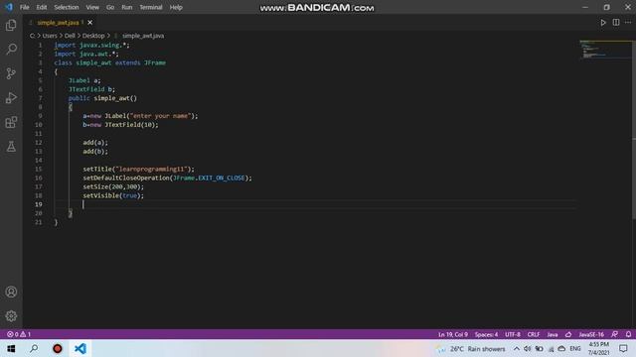Open the feedback icon in status bar
Viewport: 636px width, 357px height.
[x=614, y=334]
